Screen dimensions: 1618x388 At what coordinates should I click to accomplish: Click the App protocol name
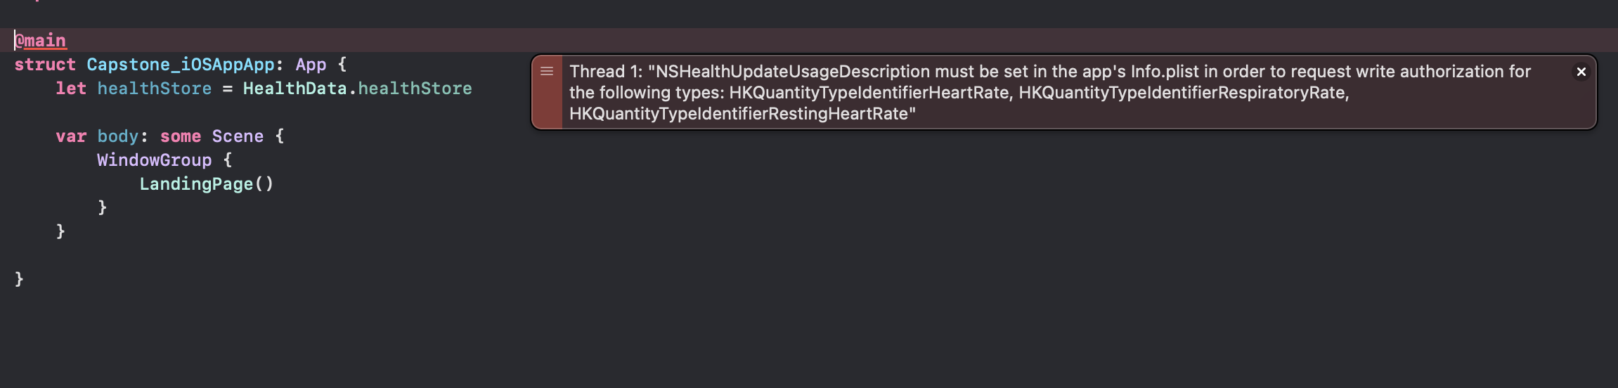click(x=311, y=65)
